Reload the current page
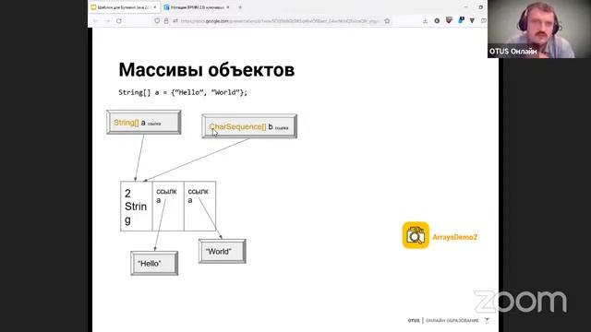The image size is (591, 332). (x=119, y=21)
